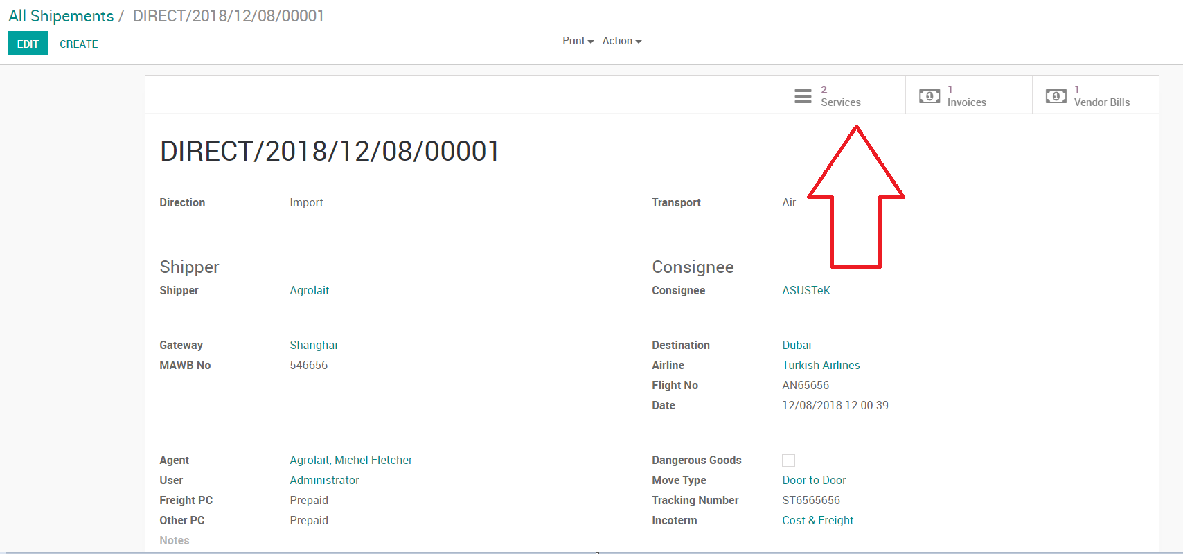Open the Agrolait shipper link
The width and height of the screenshot is (1183, 554).
(309, 290)
